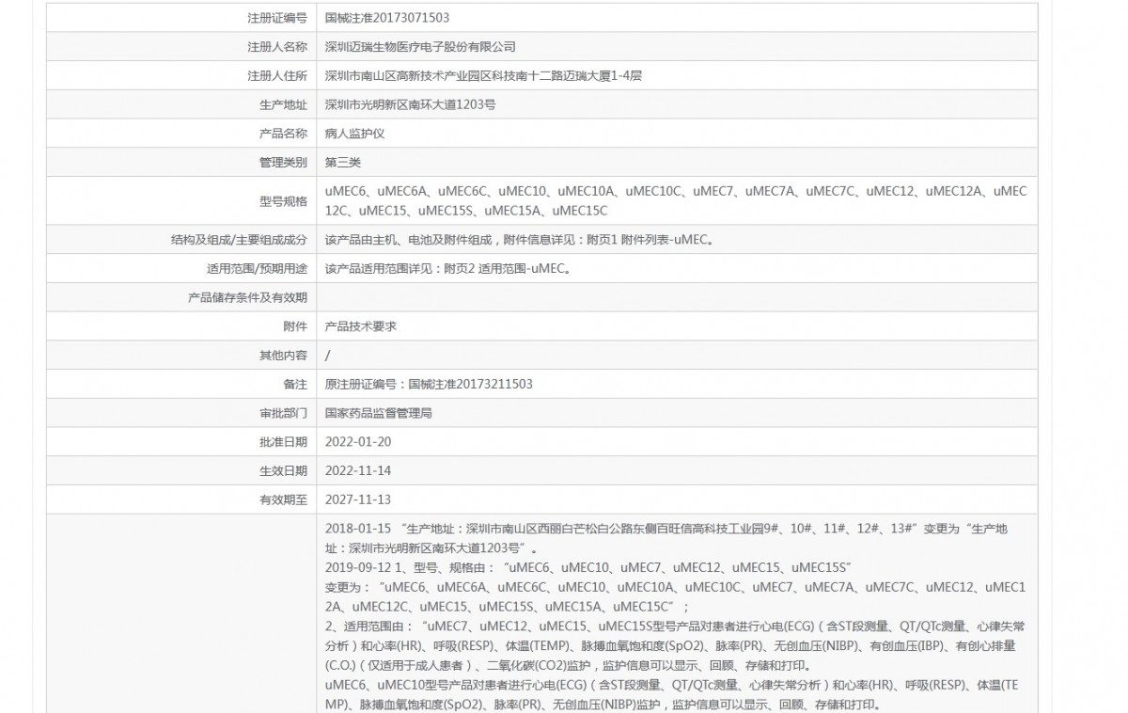
Task: Select remark 原注册证编号：国械注准20173211503
Action: pyautogui.click(x=429, y=385)
